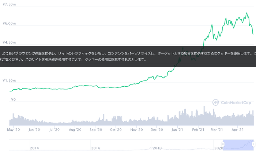The image size is (256, 154).
Task: Click the ¥1.50m price axis label
Action: click(9, 80)
